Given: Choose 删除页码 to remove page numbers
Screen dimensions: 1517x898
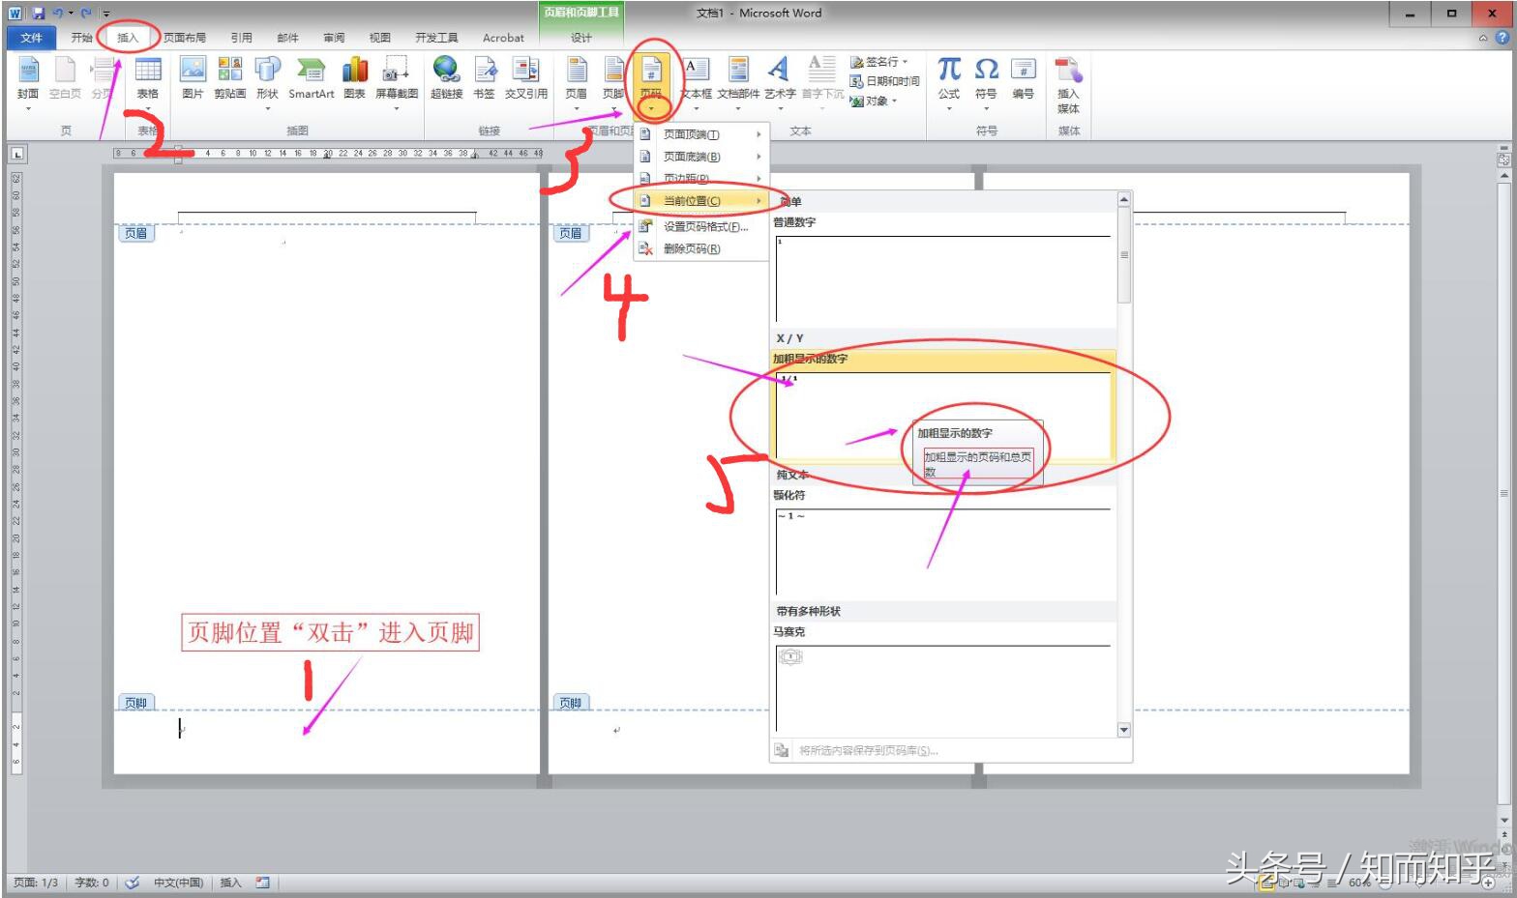Looking at the screenshot, I should pos(701,249).
